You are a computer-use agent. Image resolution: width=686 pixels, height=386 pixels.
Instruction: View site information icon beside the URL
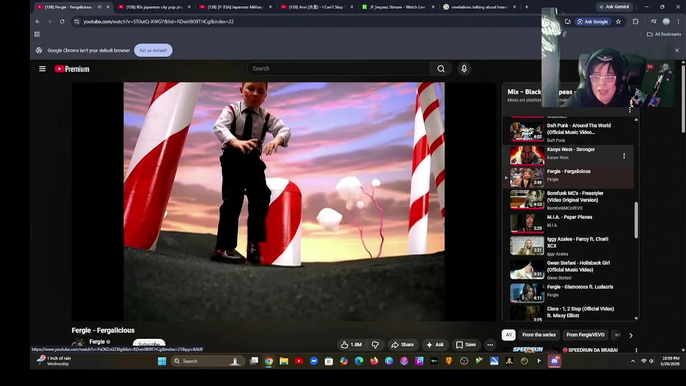click(x=77, y=21)
